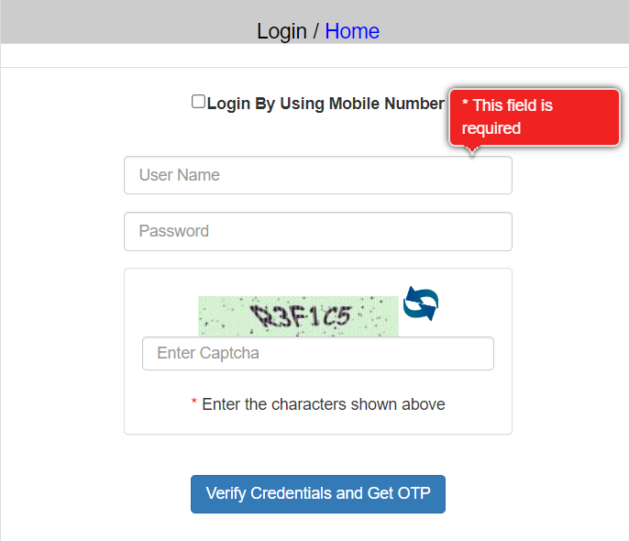629x541 pixels.
Task: Click the R3F1C5 captcha image
Action: tap(299, 316)
